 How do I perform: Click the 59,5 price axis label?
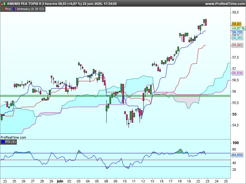[236, 12]
